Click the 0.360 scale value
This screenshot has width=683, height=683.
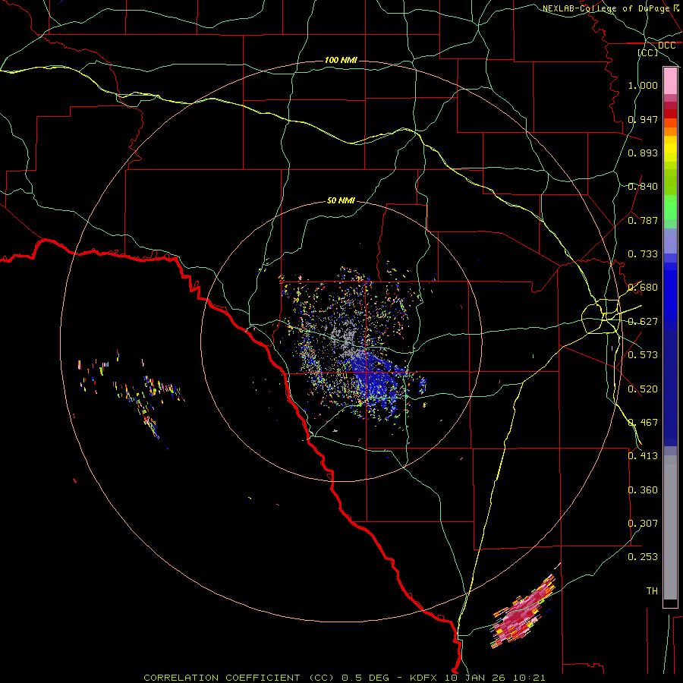[643, 490]
